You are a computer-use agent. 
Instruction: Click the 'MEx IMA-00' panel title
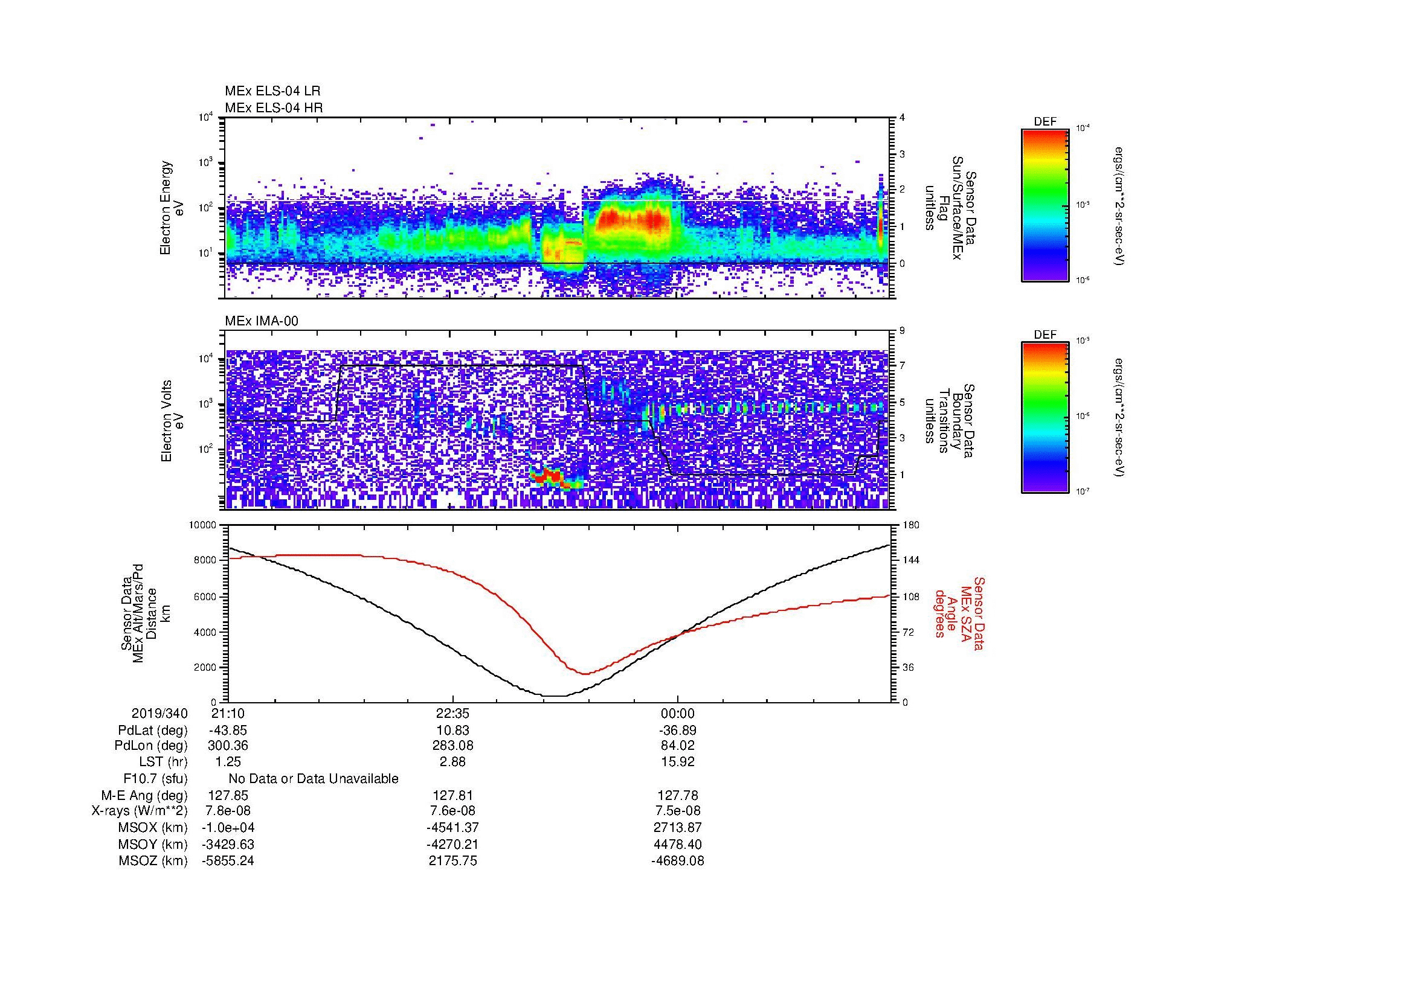click(x=262, y=321)
